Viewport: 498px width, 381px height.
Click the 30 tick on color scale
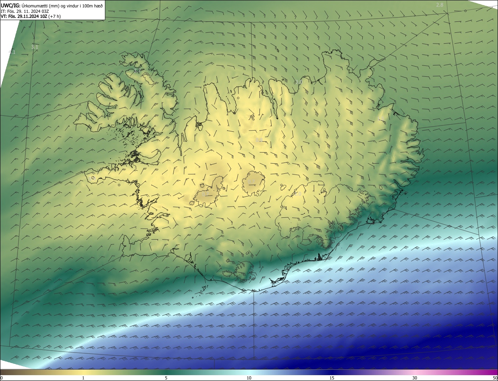coord(415,378)
